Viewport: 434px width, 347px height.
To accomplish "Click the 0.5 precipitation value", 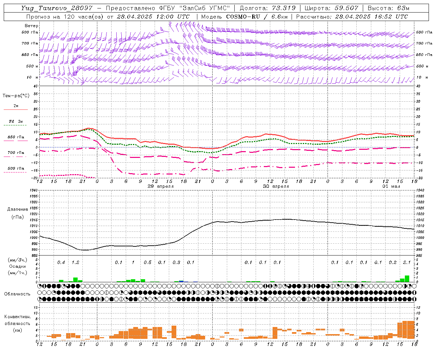I will [147, 263].
